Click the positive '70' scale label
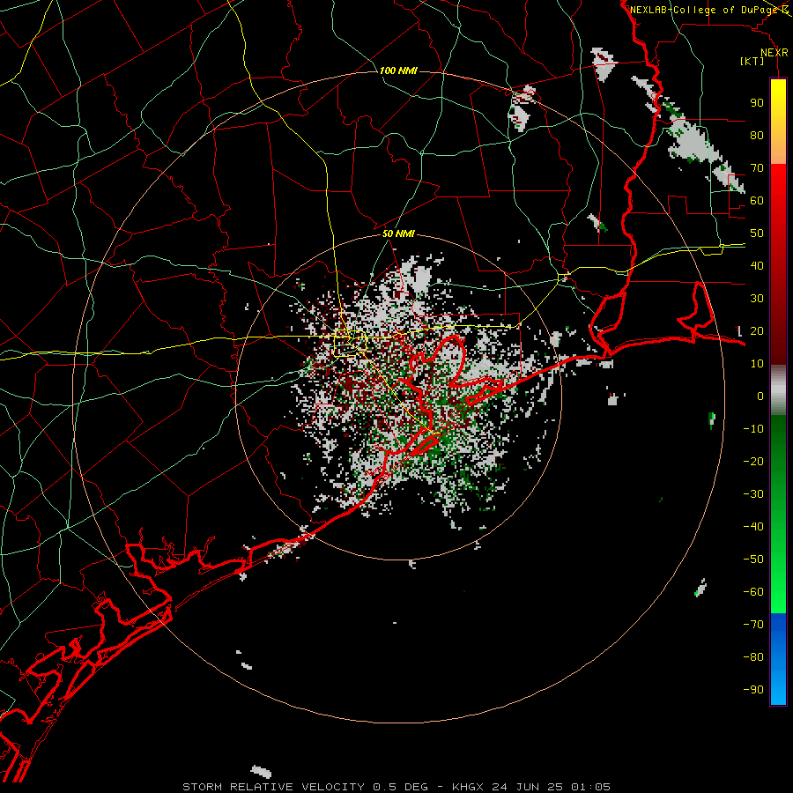The width and height of the screenshot is (793, 793). [x=757, y=168]
